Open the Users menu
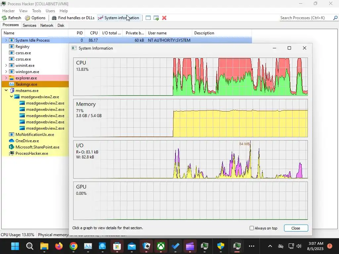Viewport: 339px width, 254px height. pyautogui.click(x=50, y=11)
